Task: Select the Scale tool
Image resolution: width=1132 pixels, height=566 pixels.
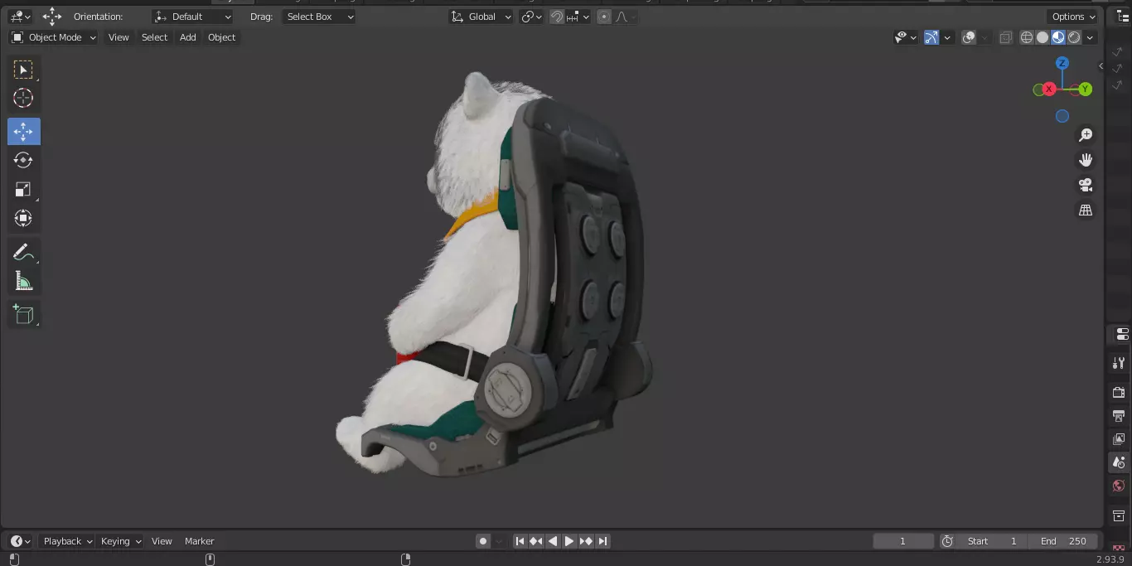Action: tap(23, 189)
